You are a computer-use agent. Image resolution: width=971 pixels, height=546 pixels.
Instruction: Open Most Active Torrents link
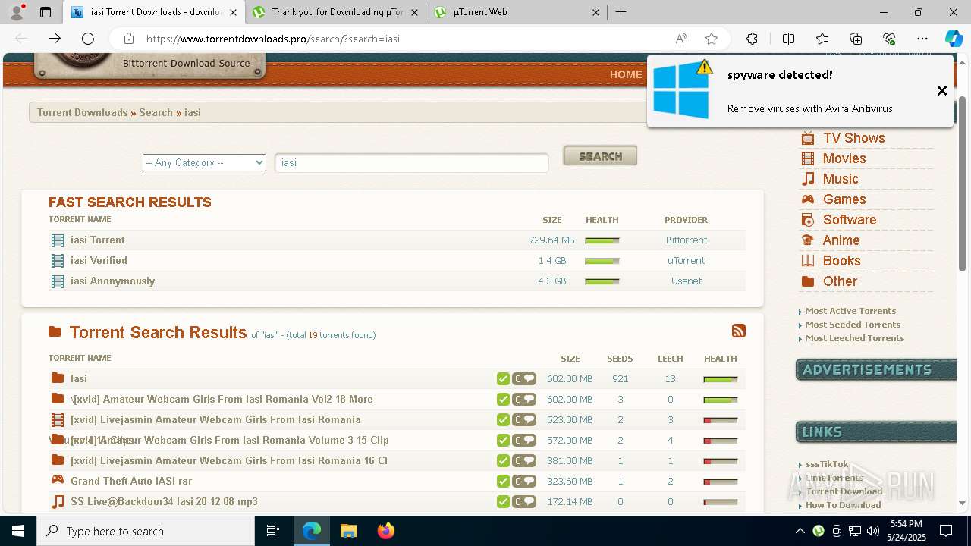click(x=850, y=311)
